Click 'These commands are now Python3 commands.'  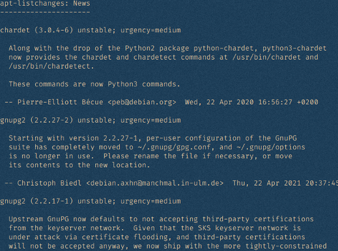tap(95, 84)
